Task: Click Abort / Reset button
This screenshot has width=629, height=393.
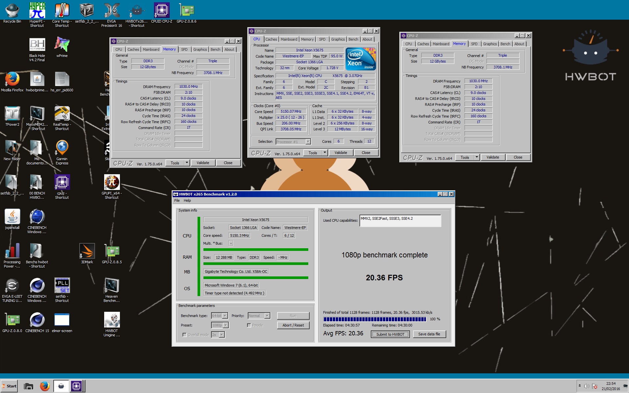Action: [x=293, y=325]
